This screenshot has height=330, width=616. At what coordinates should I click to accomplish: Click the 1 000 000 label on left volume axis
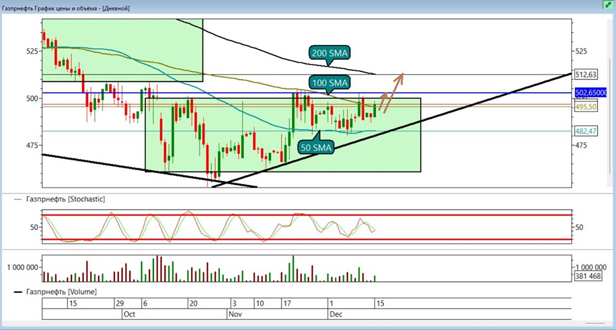tap(23, 267)
